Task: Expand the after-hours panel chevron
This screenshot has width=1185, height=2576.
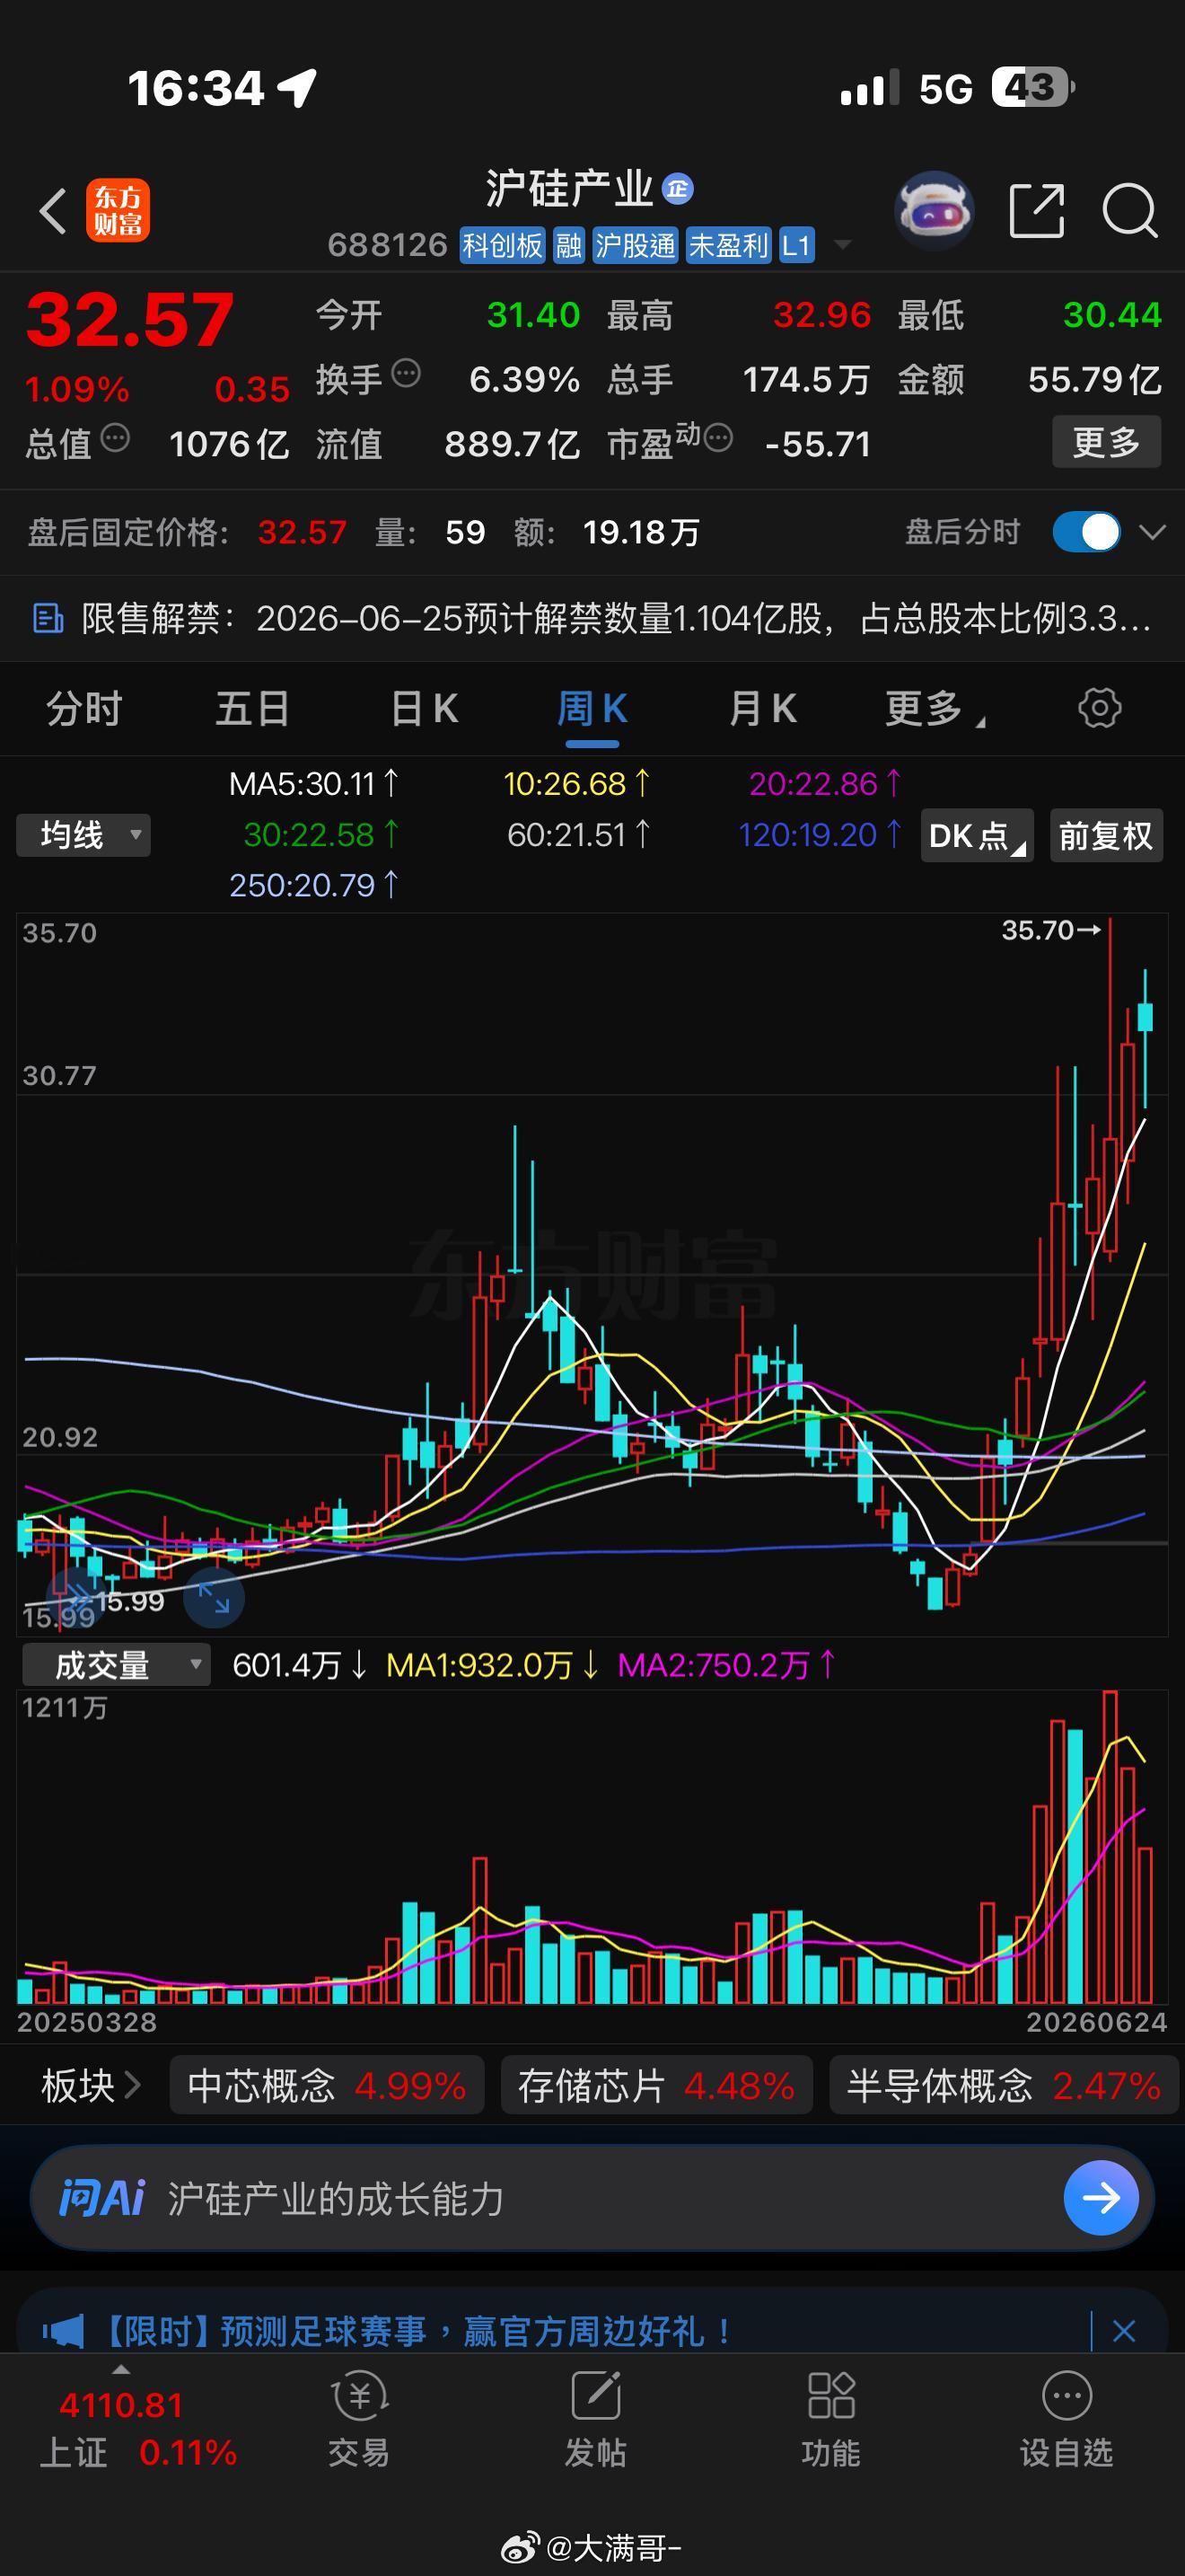Action: [x=1153, y=532]
